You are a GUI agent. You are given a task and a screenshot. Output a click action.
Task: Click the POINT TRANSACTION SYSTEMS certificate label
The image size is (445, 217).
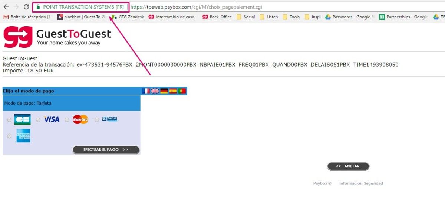point(83,7)
